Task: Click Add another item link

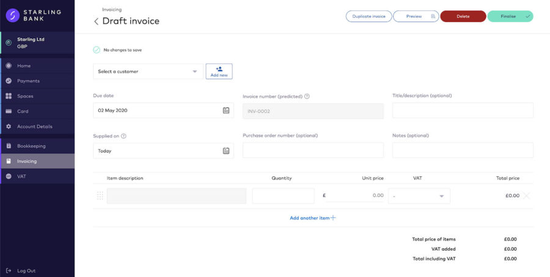Action: point(313,218)
